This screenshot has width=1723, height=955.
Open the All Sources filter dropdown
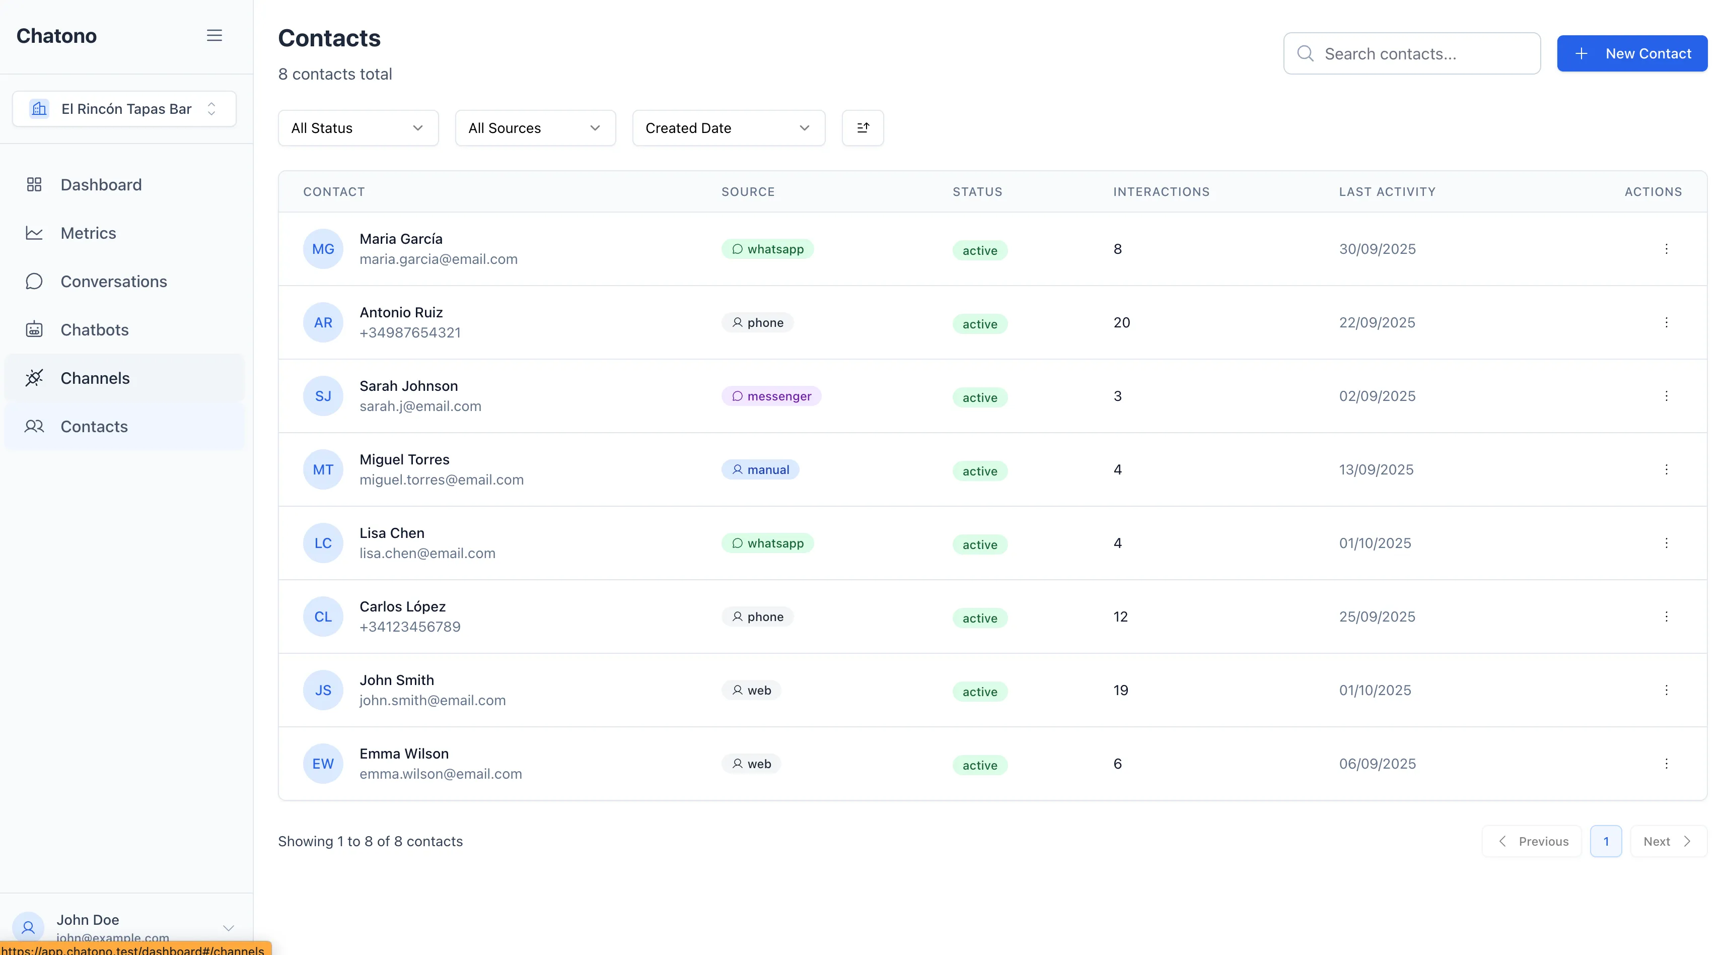[535, 128]
